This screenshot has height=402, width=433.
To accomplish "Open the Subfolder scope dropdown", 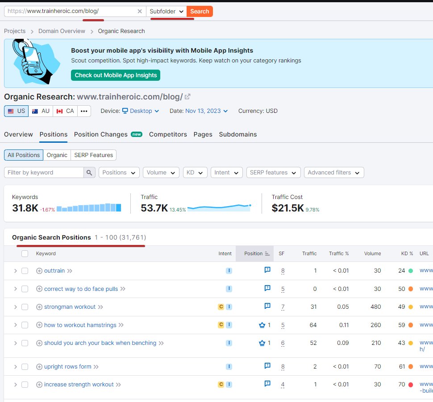I will click(167, 11).
